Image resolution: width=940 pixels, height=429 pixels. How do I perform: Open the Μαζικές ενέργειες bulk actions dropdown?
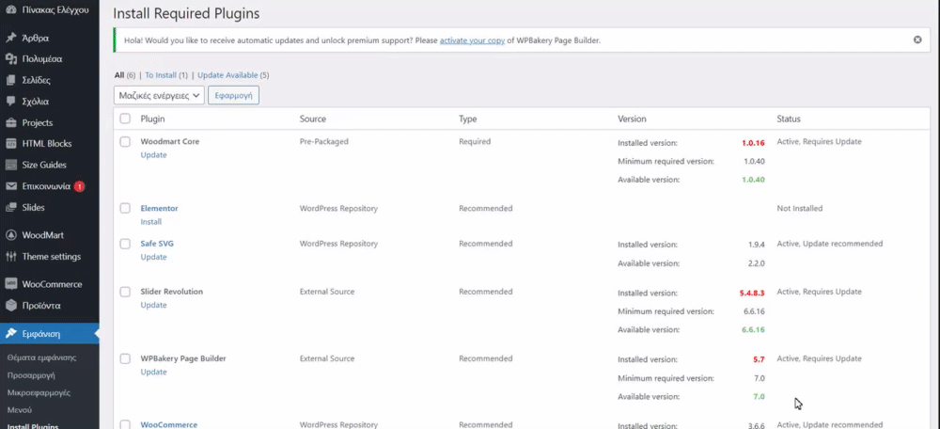point(159,95)
